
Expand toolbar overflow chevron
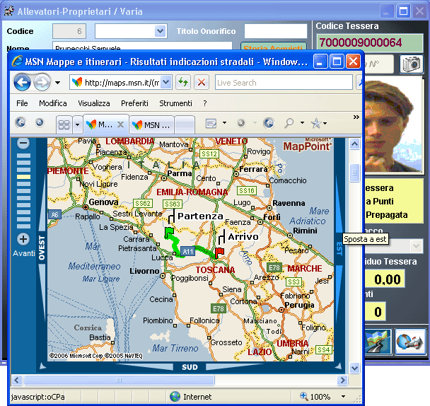coord(356,117)
